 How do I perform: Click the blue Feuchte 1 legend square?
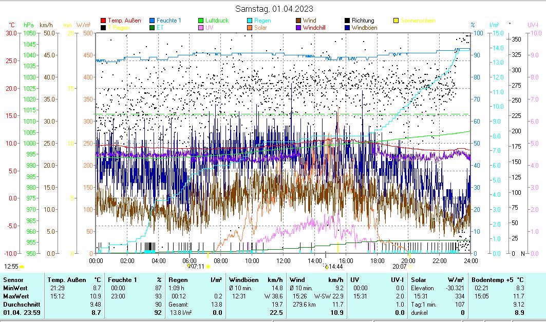coord(152,21)
